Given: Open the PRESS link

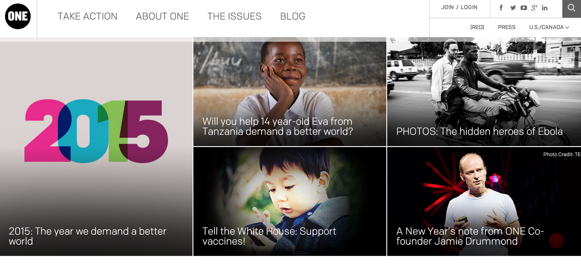Looking at the screenshot, I should [x=507, y=27].
